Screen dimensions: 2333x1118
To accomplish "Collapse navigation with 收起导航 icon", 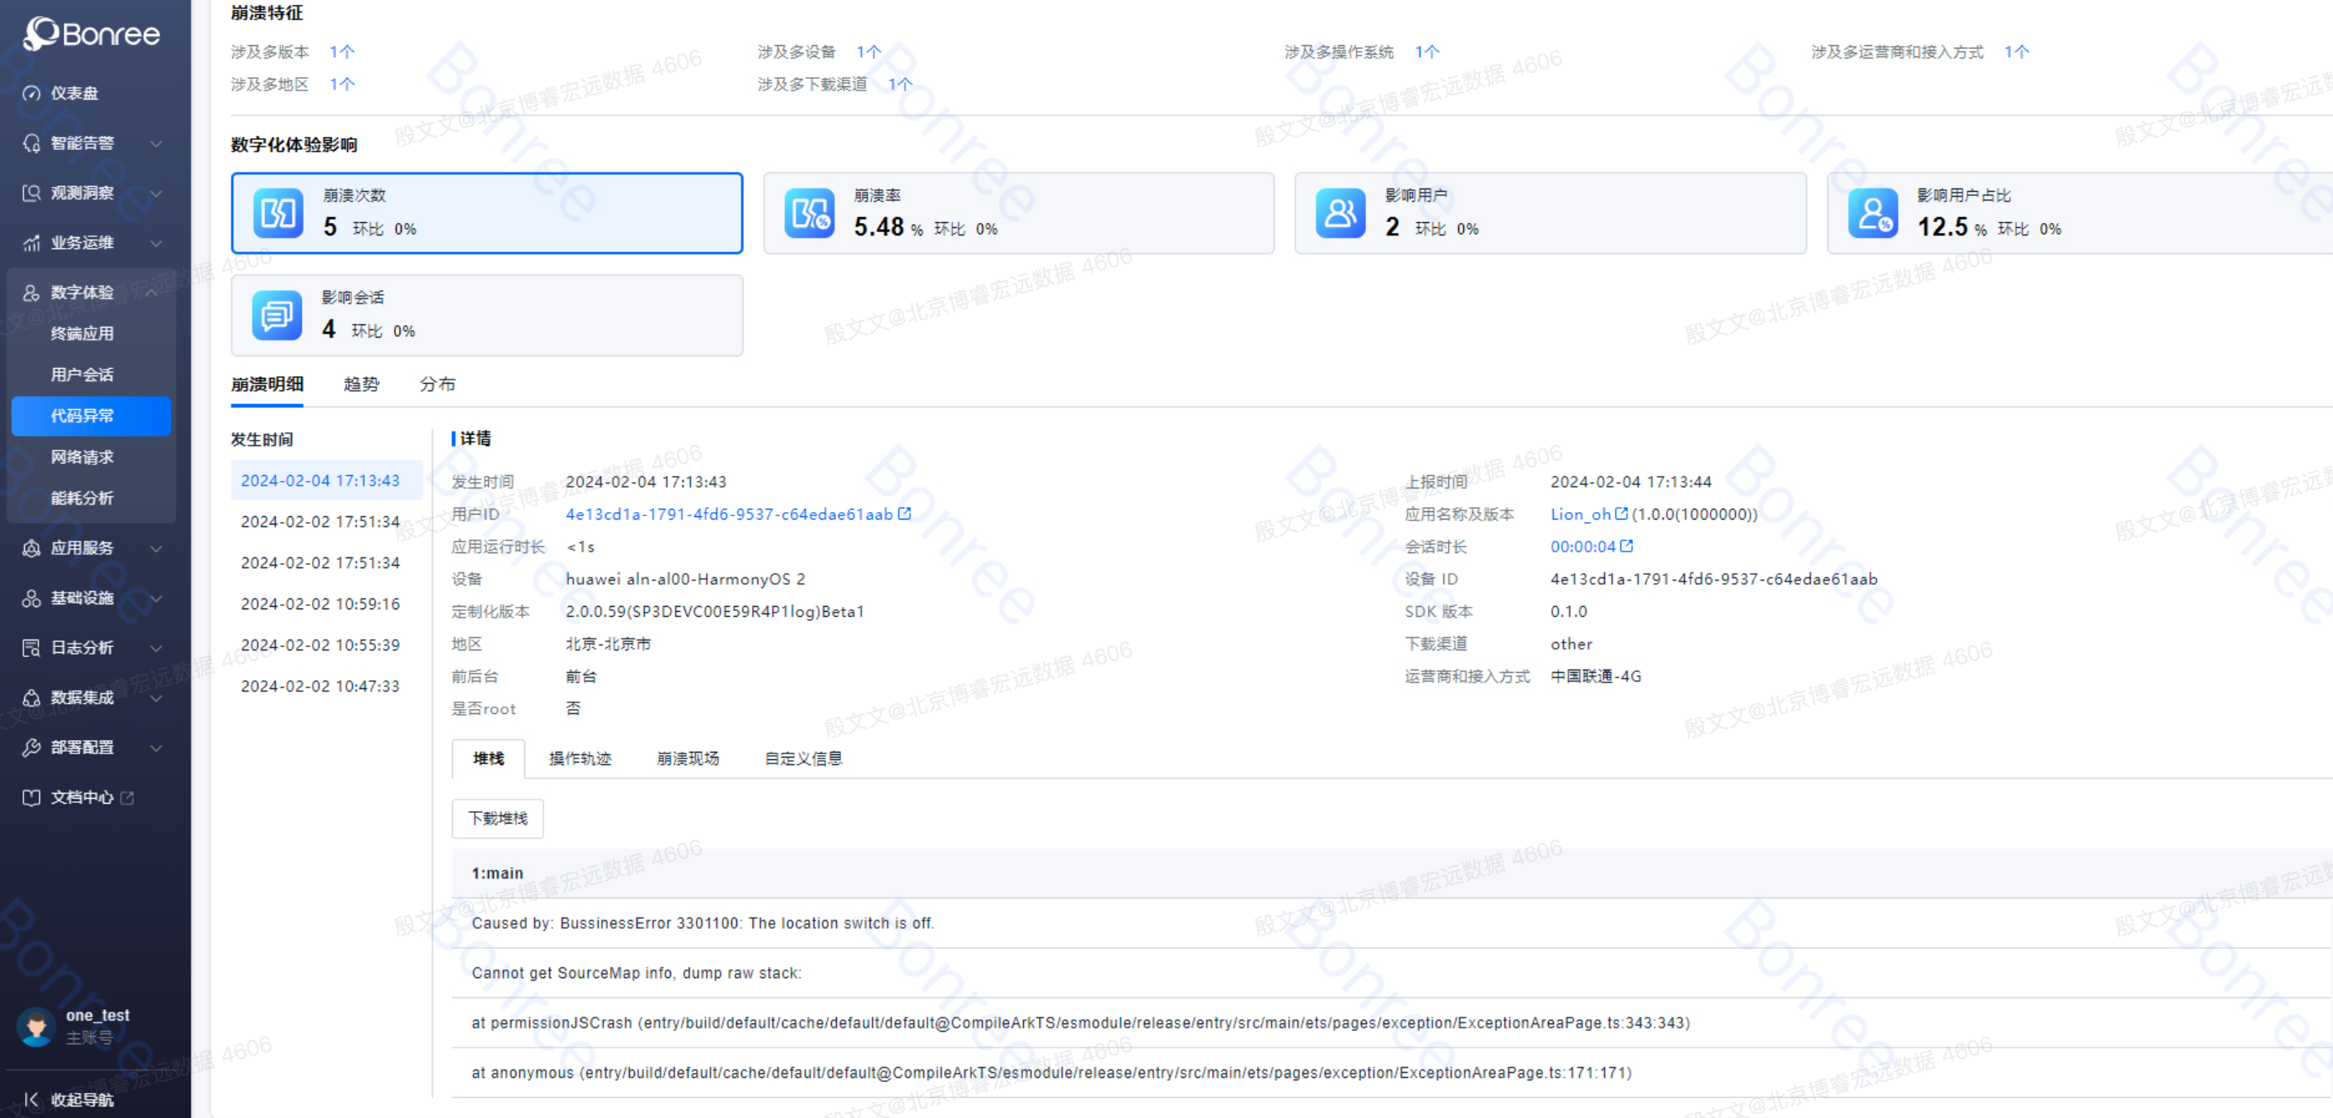I will coord(32,1099).
